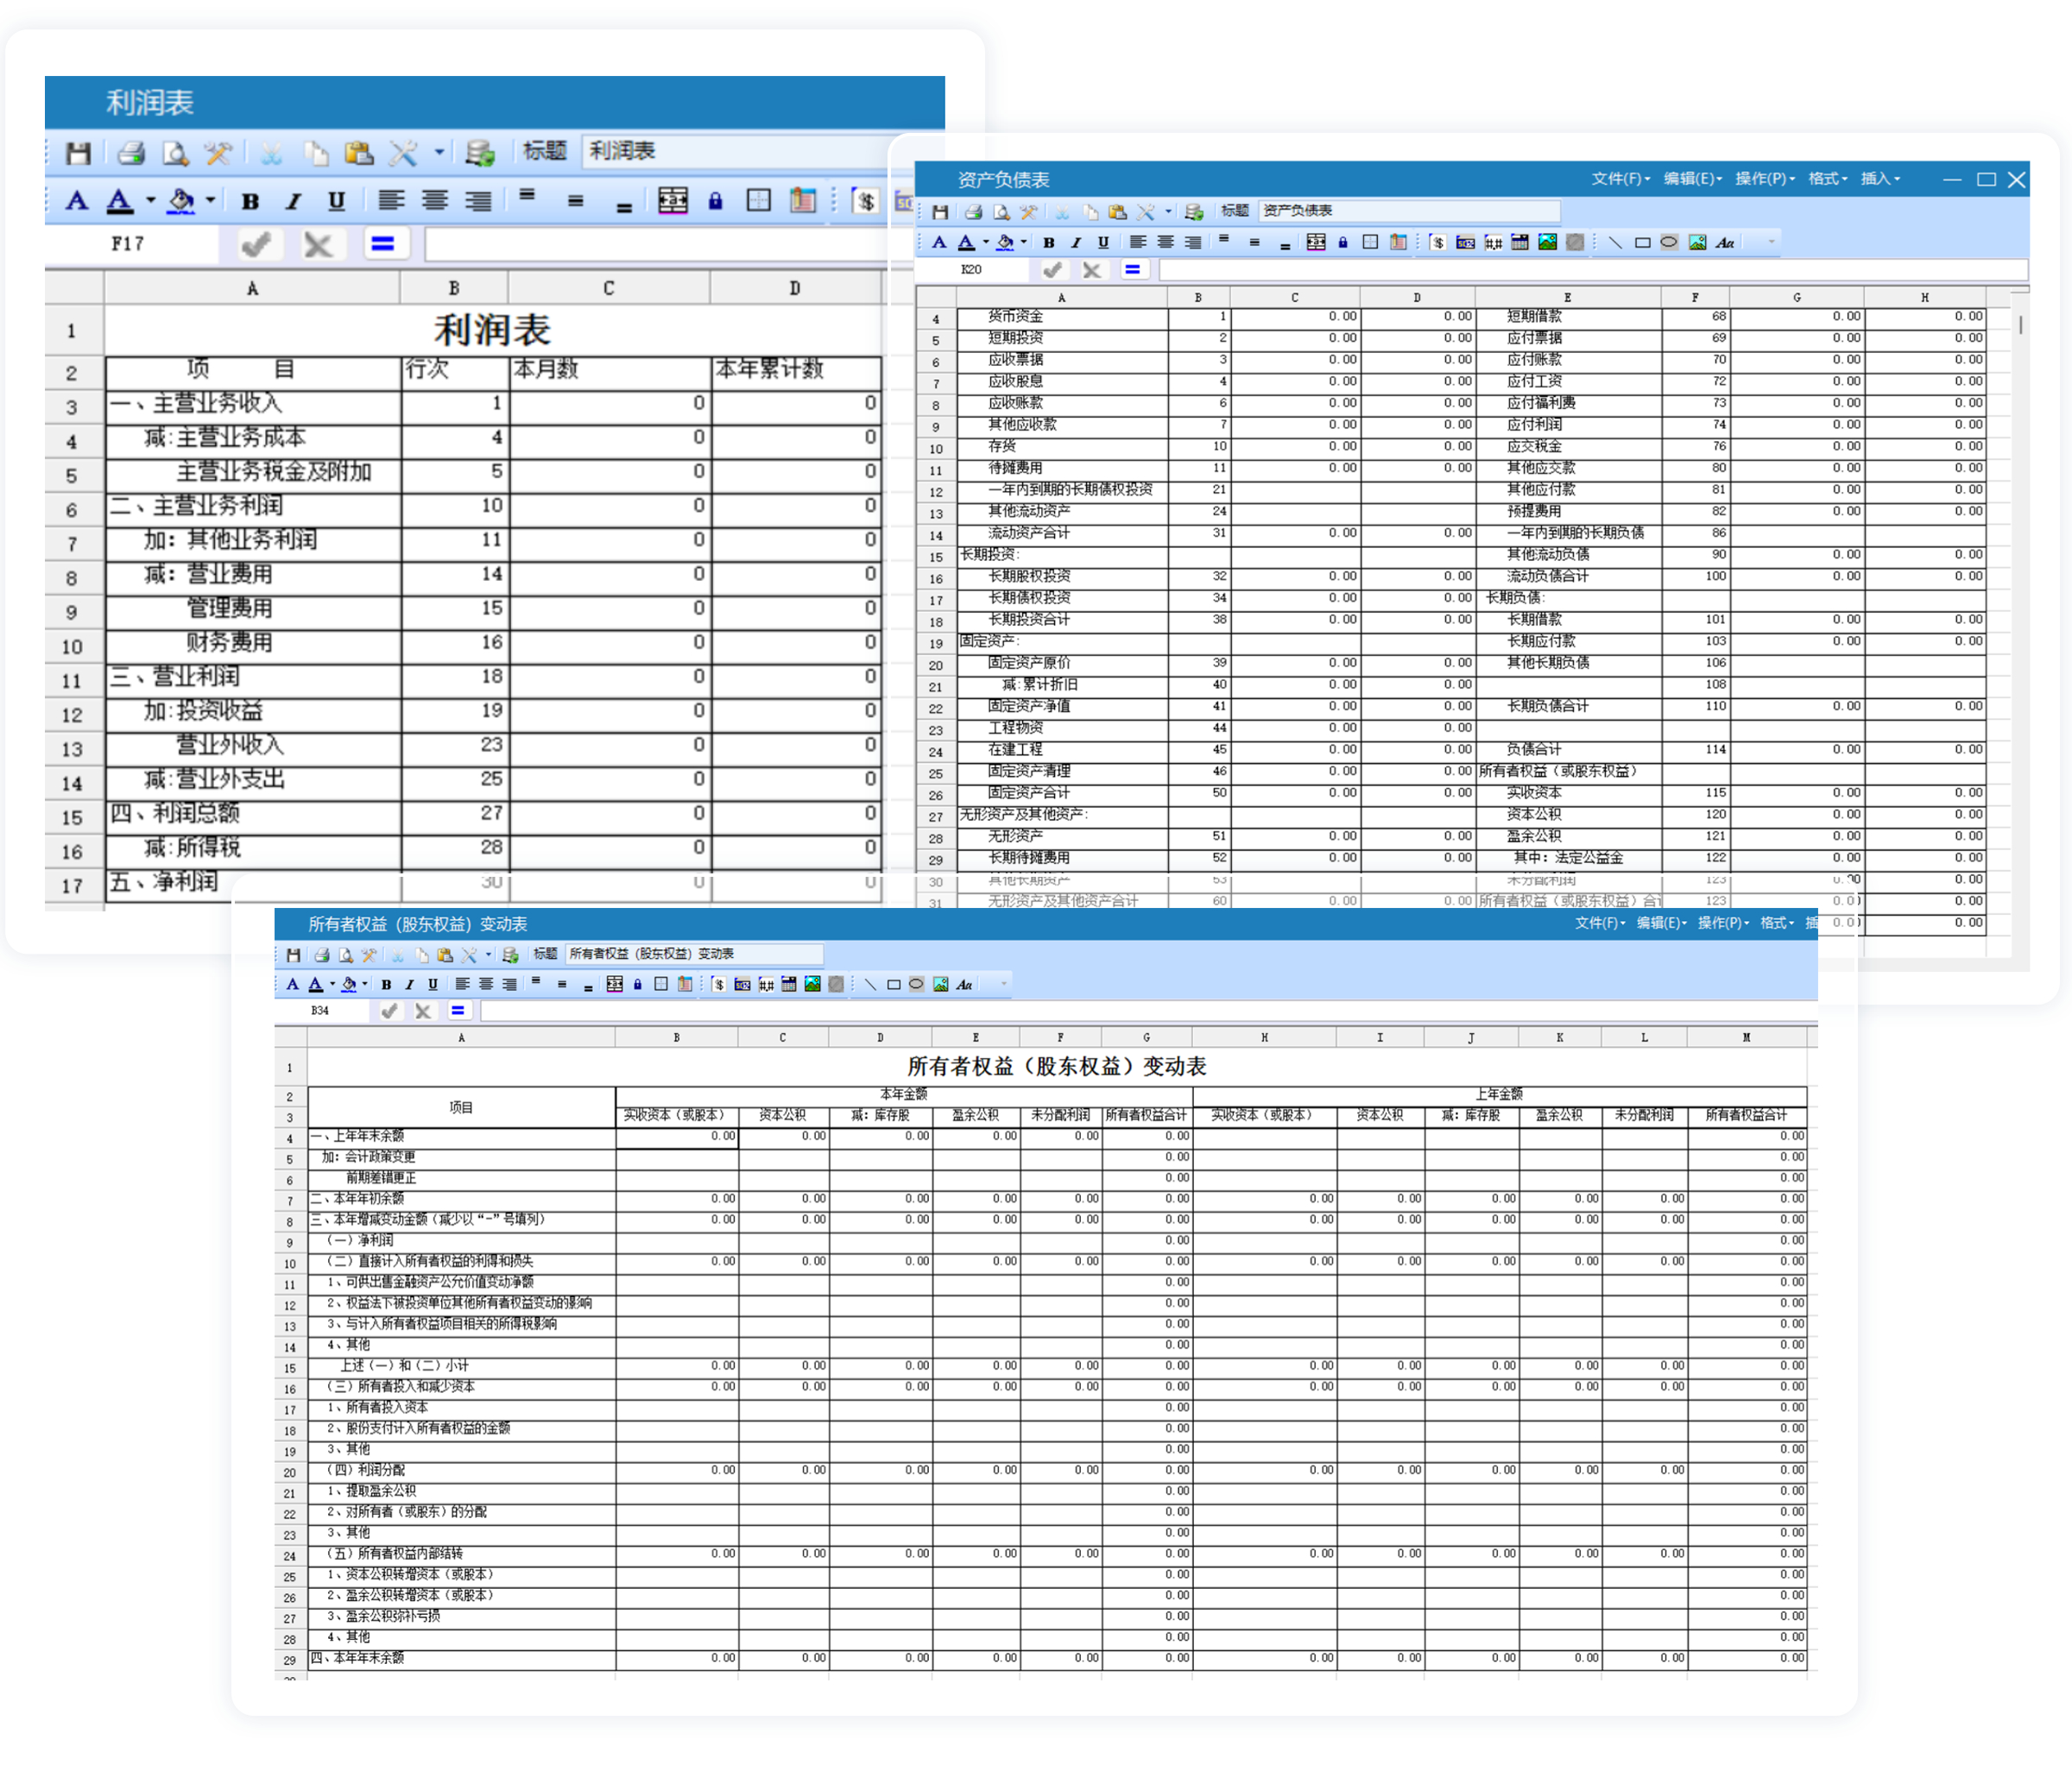Screen dimensions: 2072x1790
Task: Toggle bold in 利润表 toolbar
Action: tap(250, 201)
